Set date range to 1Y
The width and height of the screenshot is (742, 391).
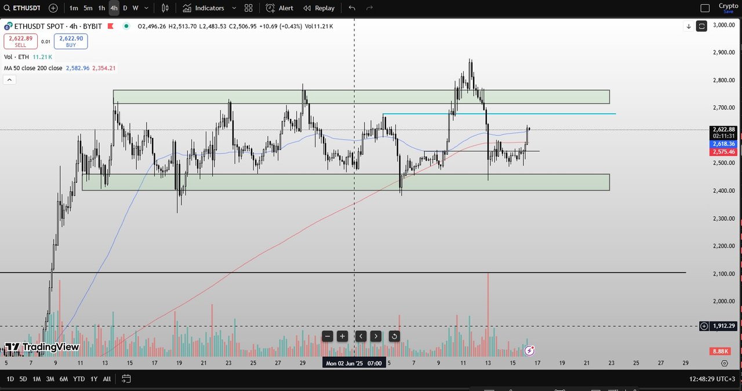coord(94,379)
